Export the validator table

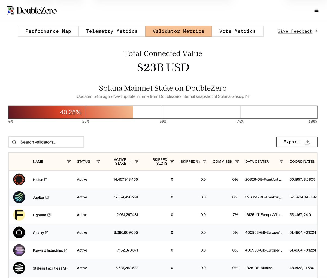pos(297,142)
